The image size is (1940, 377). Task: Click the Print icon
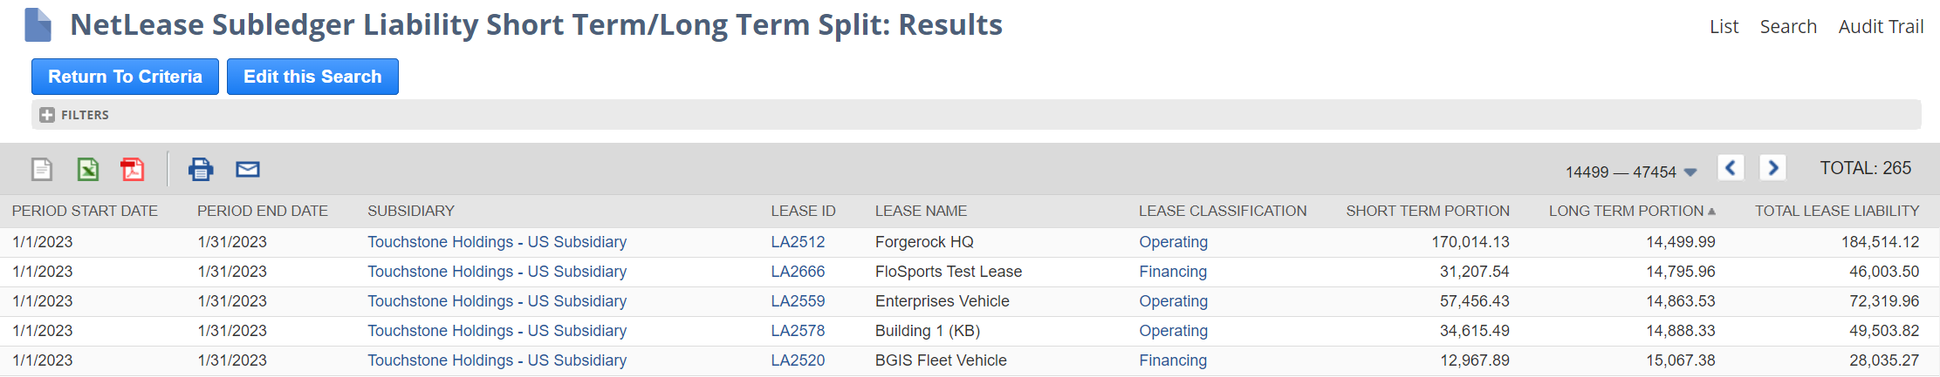click(x=201, y=169)
